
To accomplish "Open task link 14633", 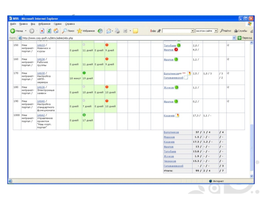I will point(41,45).
